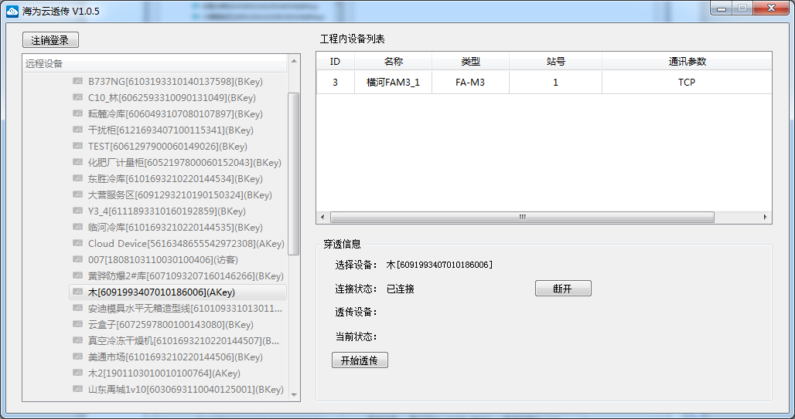Viewport: 795px width, 419px height.
Task: Click the device icon beside Cloud Device
Action: [x=77, y=243]
